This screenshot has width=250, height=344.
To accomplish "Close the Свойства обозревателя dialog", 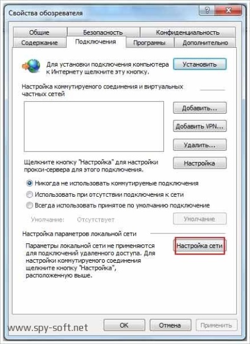I will pos(228,11).
